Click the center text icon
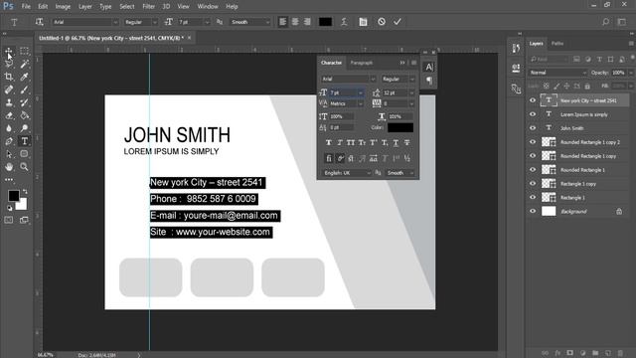 (x=295, y=22)
